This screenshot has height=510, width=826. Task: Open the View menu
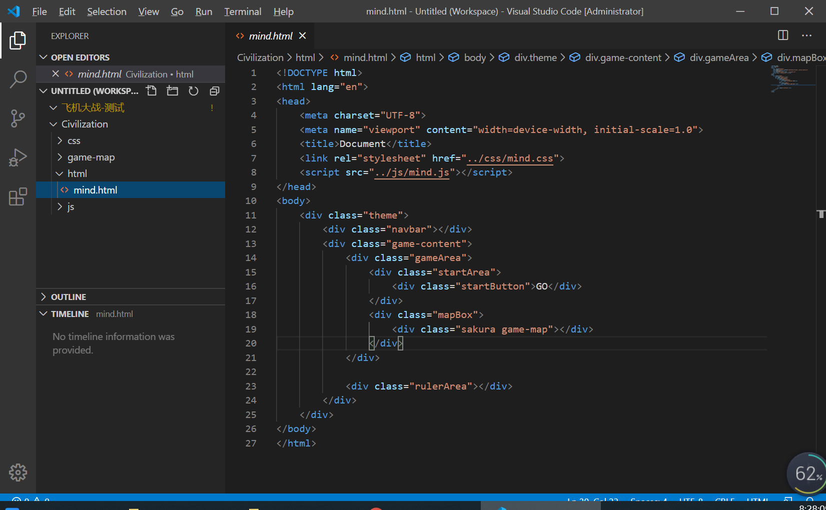click(x=149, y=11)
